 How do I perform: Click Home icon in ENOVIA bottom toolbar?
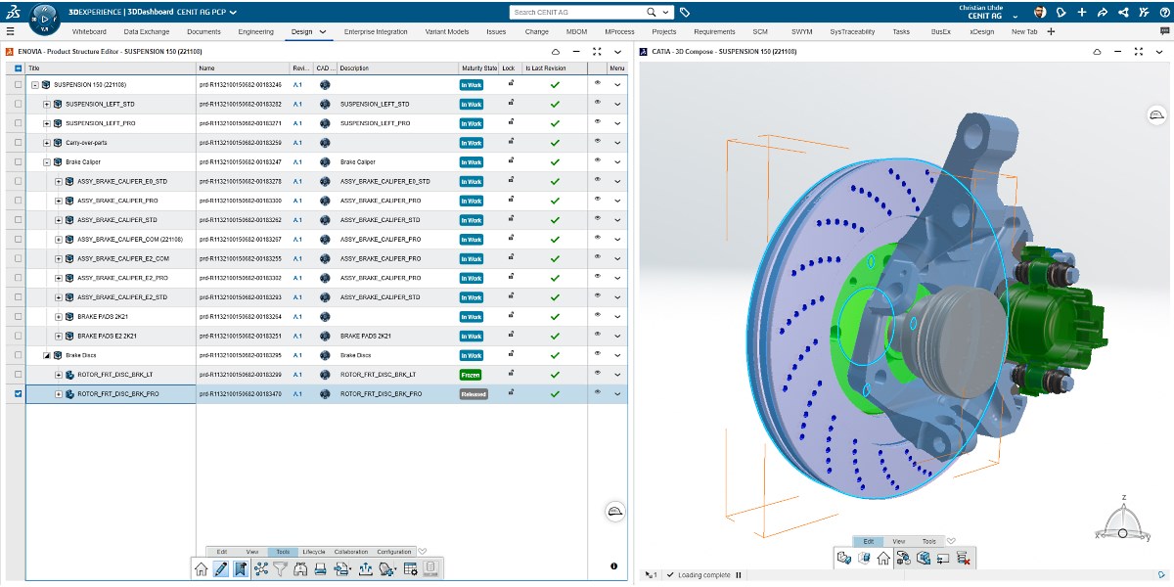pos(201,568)
